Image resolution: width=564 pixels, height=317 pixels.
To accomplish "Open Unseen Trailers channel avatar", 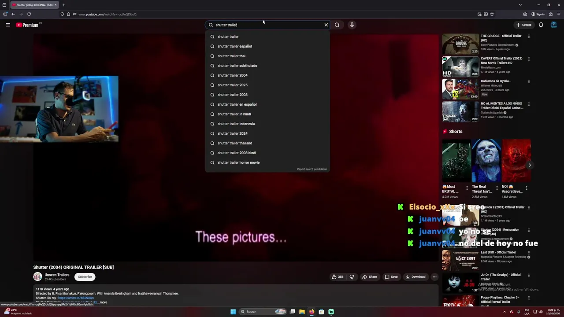I will [37, 276].
